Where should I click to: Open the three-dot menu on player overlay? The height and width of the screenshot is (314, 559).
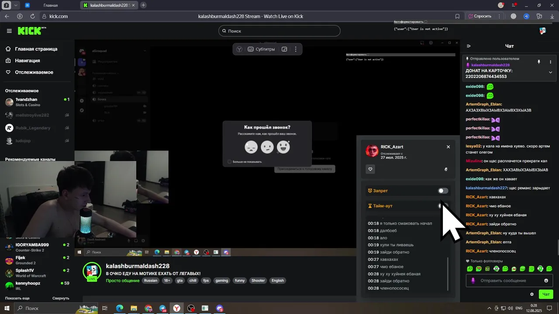pyautogui.click(x=296, y=49)
